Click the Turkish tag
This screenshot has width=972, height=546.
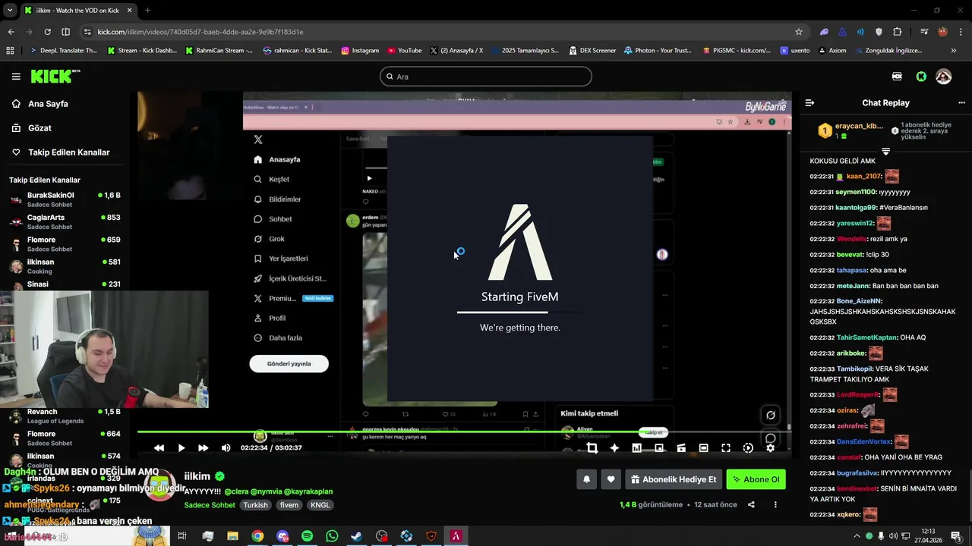tap(256, 505)
